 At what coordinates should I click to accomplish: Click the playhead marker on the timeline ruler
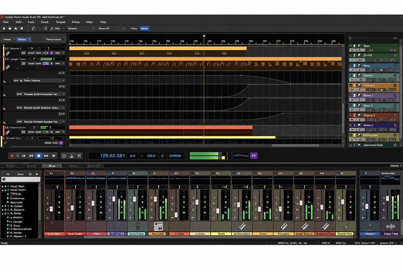click(x=204, y=36)
